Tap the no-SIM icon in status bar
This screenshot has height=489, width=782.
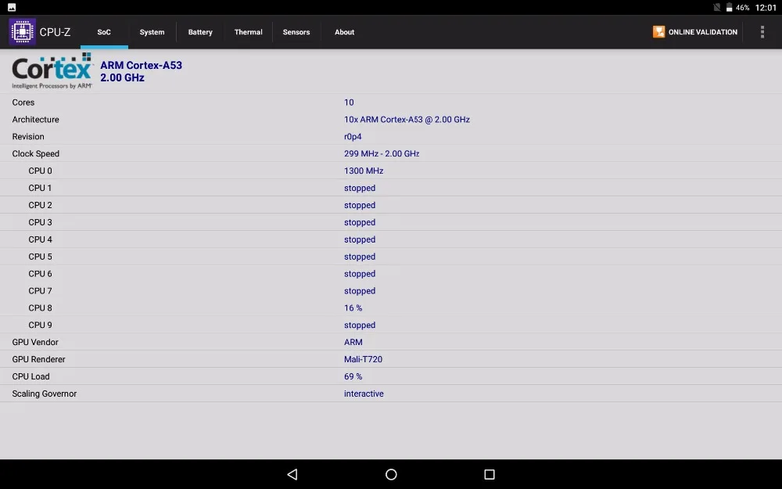coord(716,8)
